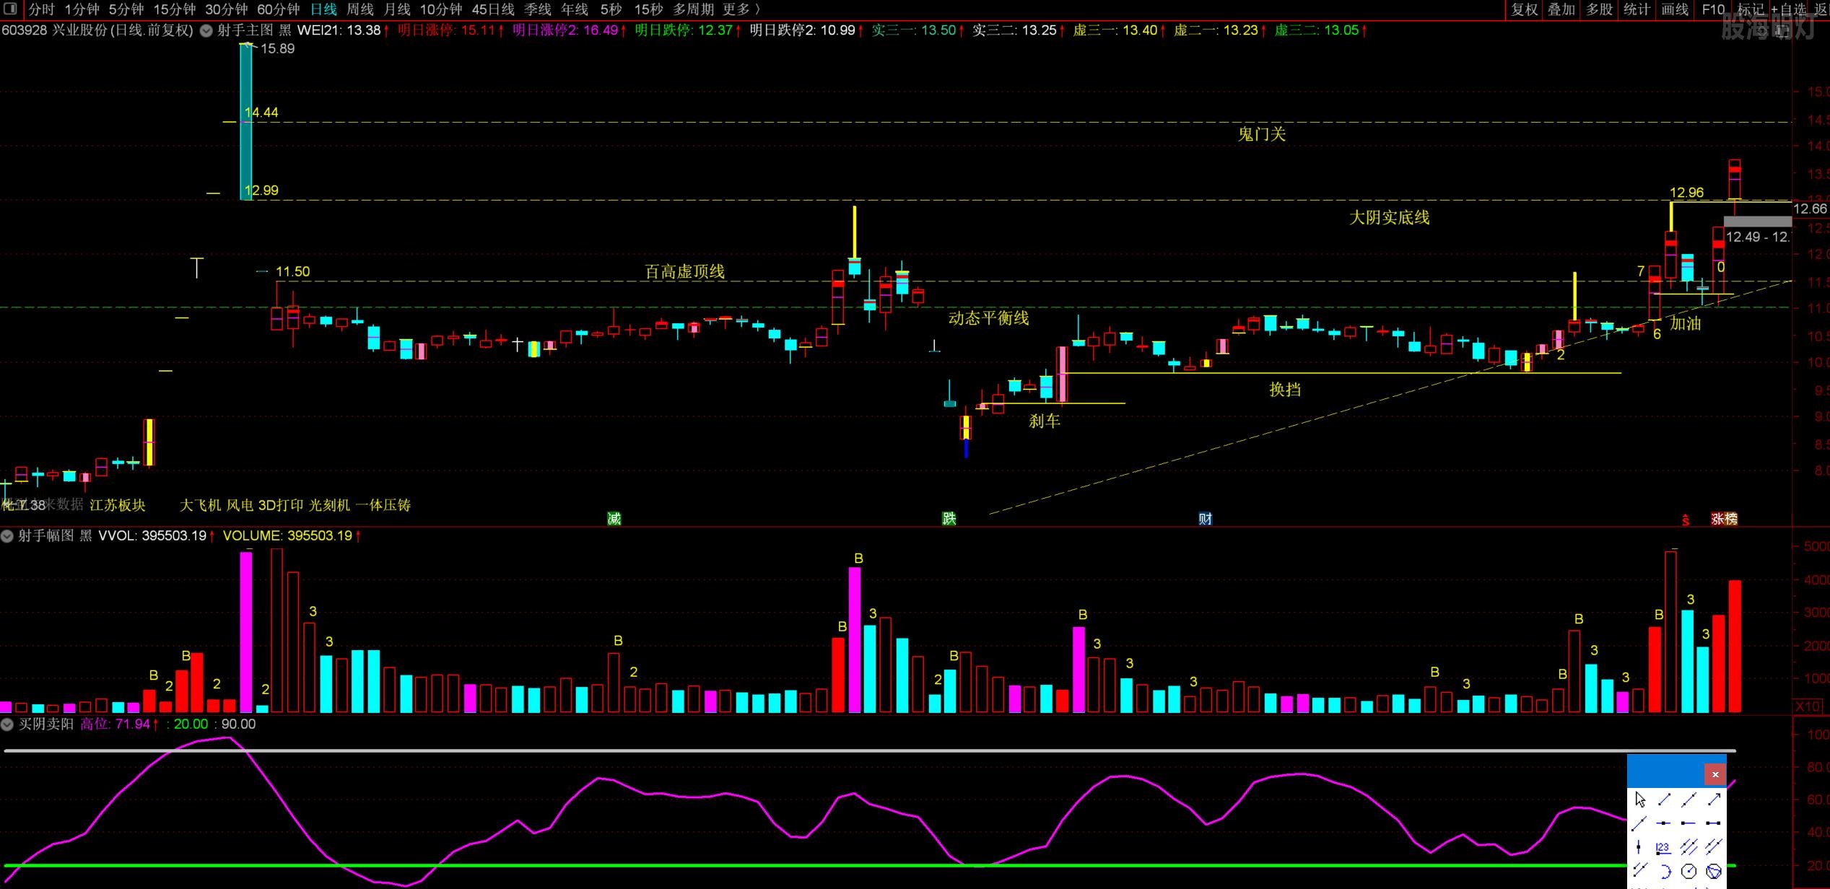This screenshot has width=1830, height=889.
Task: Click the 跌 event marker on chart axis
Action: point(949,518)
